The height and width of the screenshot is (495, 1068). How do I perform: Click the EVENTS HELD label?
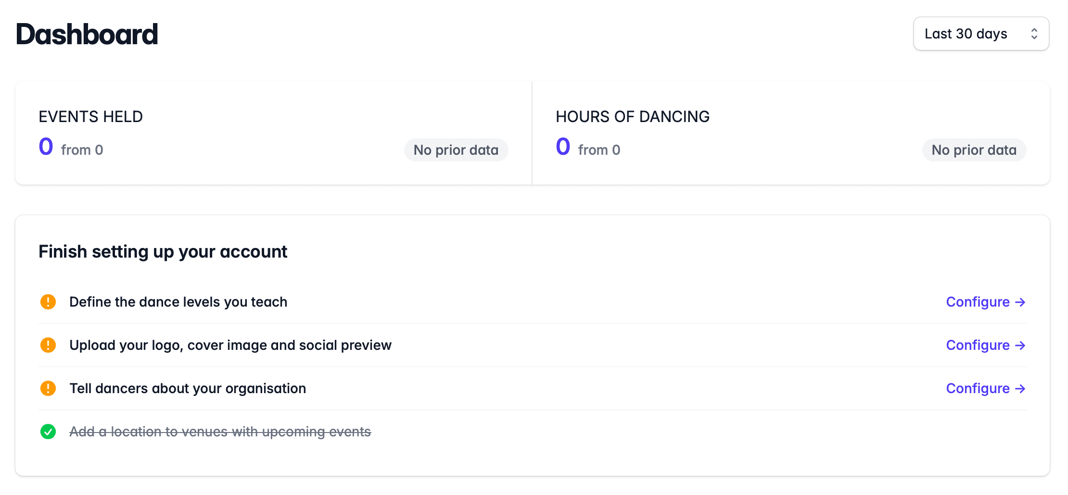91,116
